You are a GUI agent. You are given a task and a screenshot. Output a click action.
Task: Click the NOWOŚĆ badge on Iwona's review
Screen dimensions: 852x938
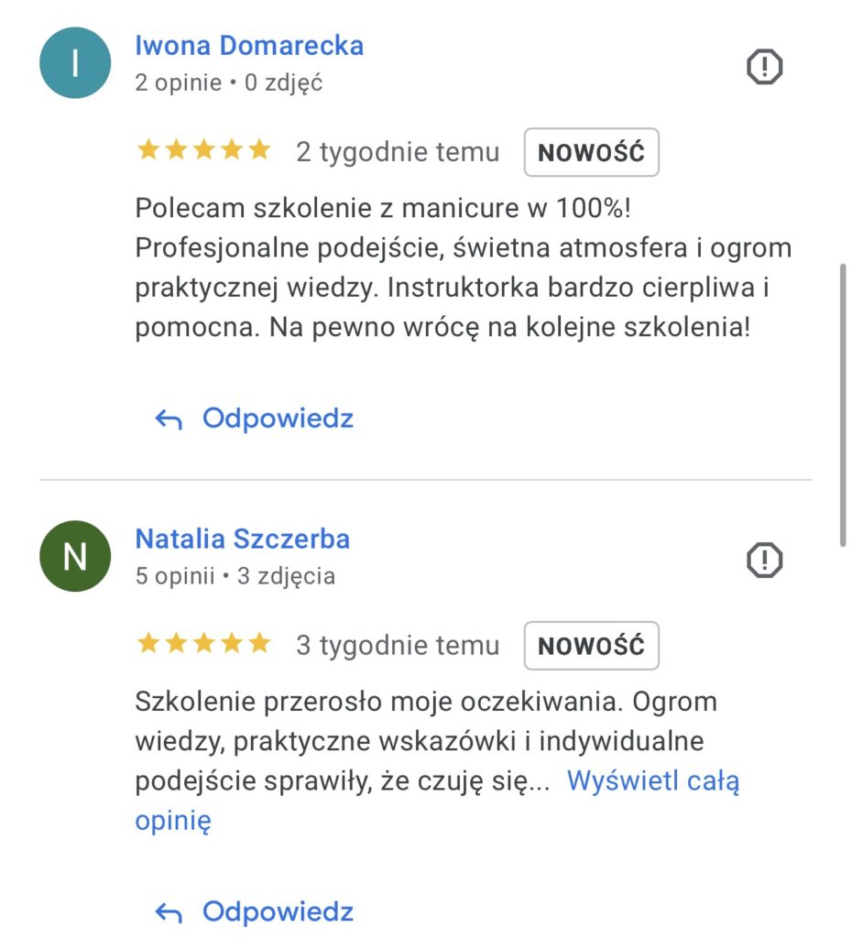(591, 152)
